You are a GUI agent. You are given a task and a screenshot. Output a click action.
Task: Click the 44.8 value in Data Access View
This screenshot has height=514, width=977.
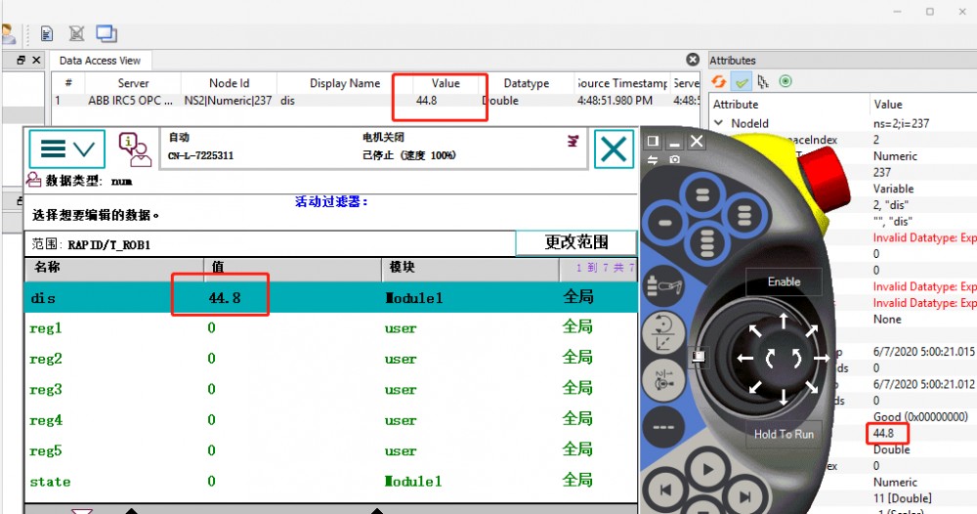coord(426,101)
